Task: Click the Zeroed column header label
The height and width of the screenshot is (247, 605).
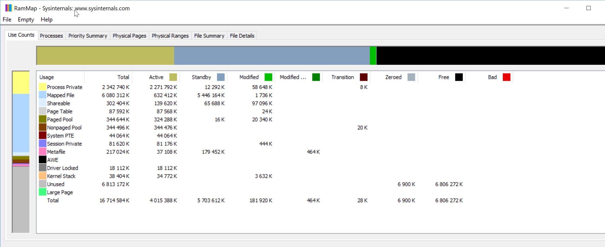Action: click(393, 77)
